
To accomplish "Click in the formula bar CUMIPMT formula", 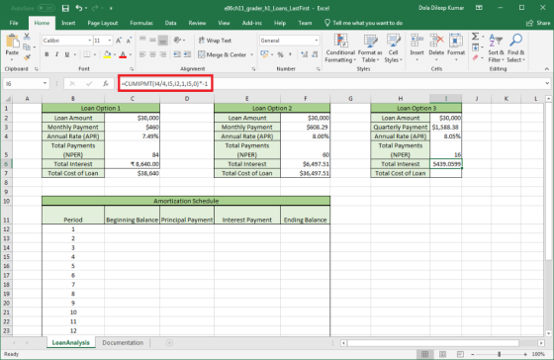I will (x=165, y=84).
